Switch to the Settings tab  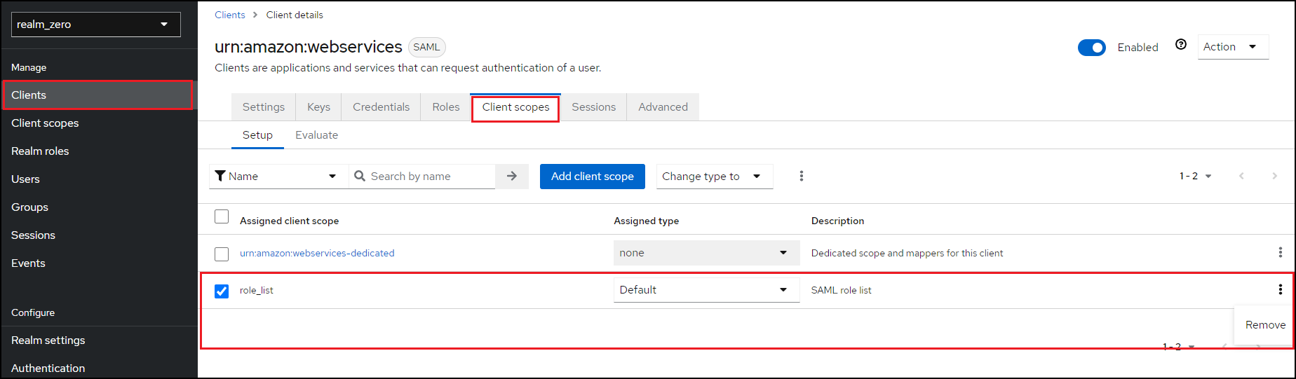pyautogui.click(x=264, y=107)
